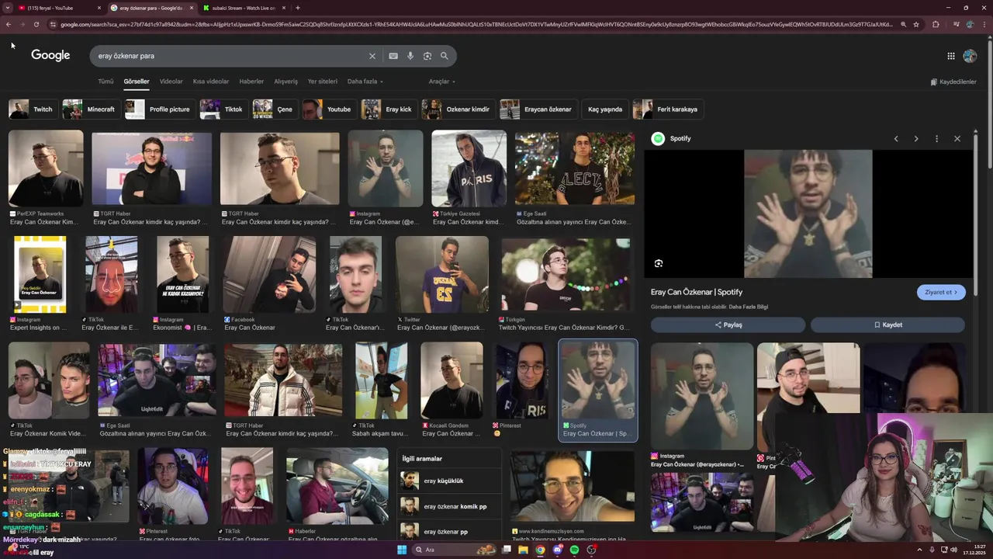Open Discord from the taskbar
The image size is (993, 559).
click(x=558, y=550)
